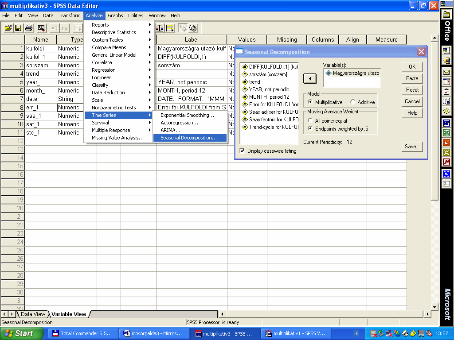Select the Additive model option

coord(352,102)
